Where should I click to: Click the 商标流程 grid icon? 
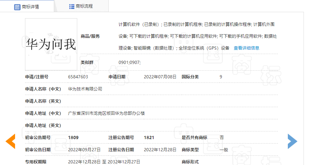[71, 6]
